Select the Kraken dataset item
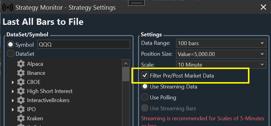The height and width of the screenshot is (126, 271). 35,118
